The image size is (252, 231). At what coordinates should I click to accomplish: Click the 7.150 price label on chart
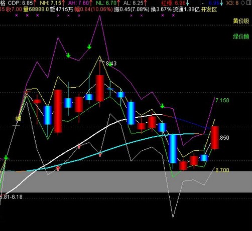pos(222,100)
